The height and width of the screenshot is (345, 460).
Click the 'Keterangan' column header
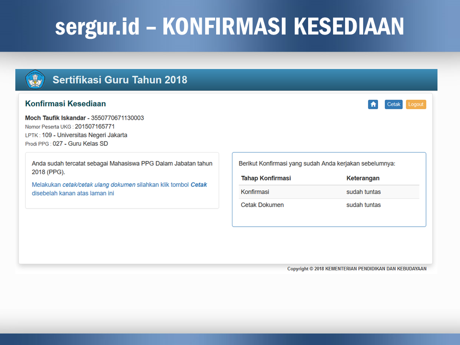[363, 178]
